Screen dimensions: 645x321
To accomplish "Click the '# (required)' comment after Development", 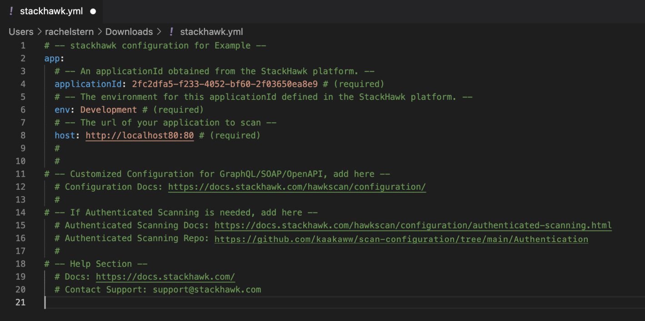I will (173, 110).
